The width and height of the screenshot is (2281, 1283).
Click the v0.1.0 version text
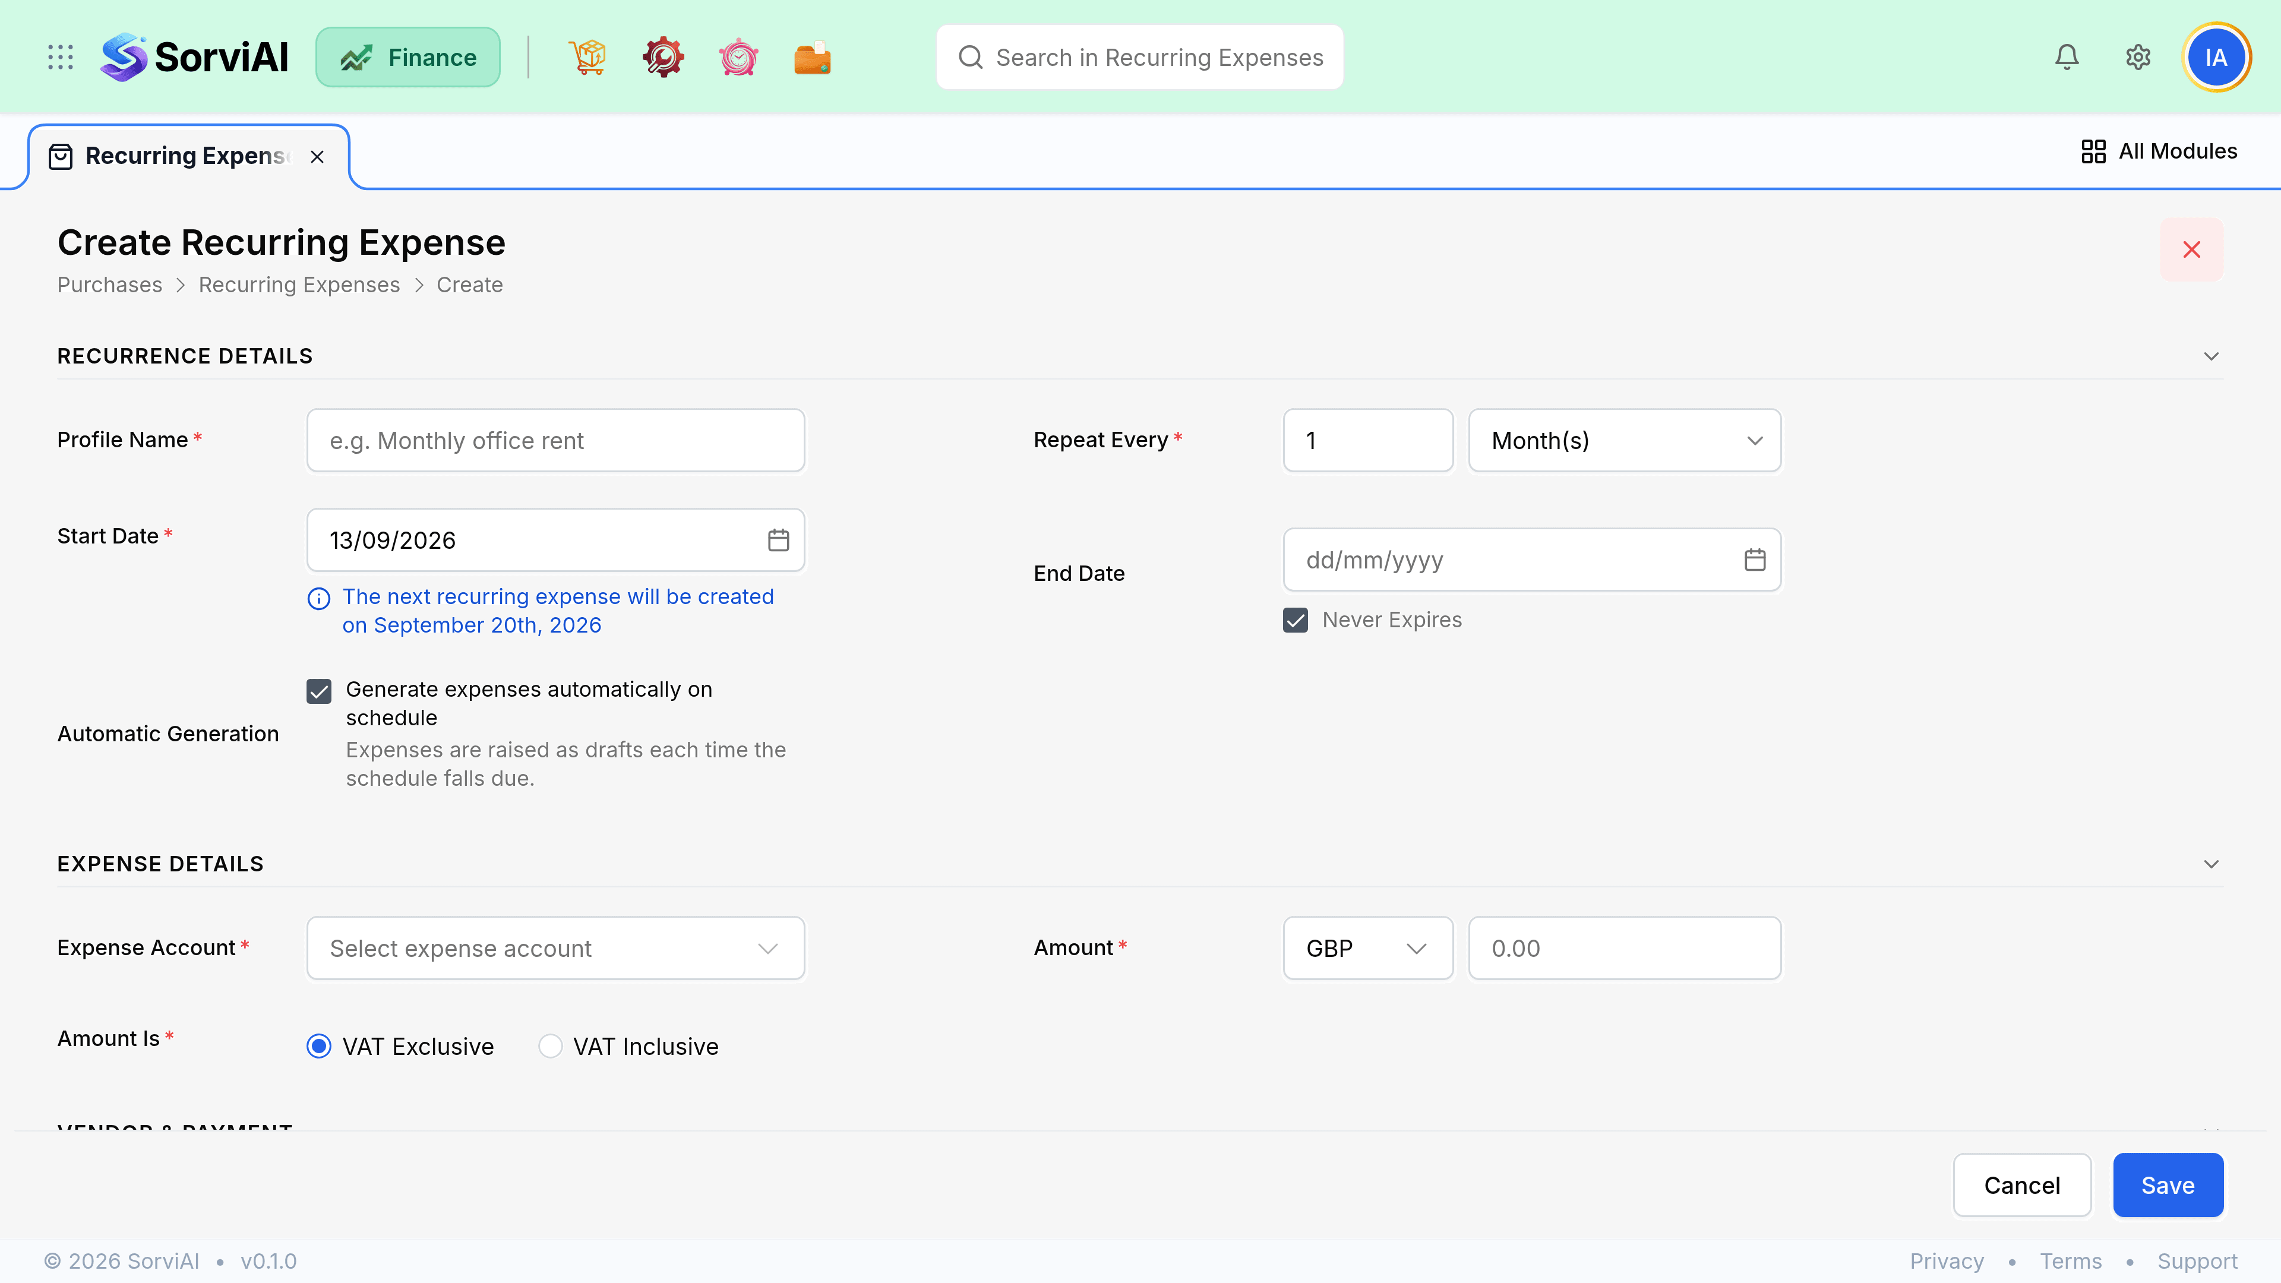click(x=268, y=1262)
